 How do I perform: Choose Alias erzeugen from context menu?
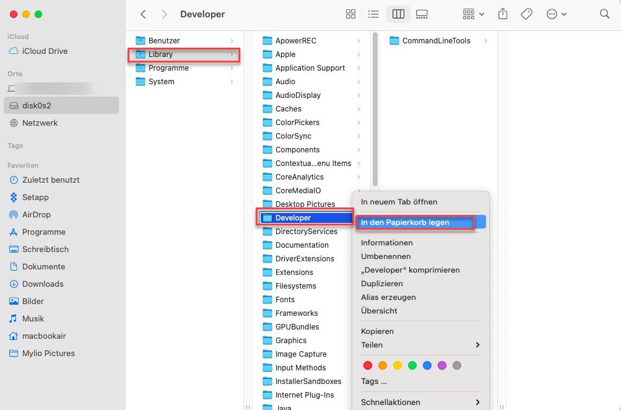420,297
